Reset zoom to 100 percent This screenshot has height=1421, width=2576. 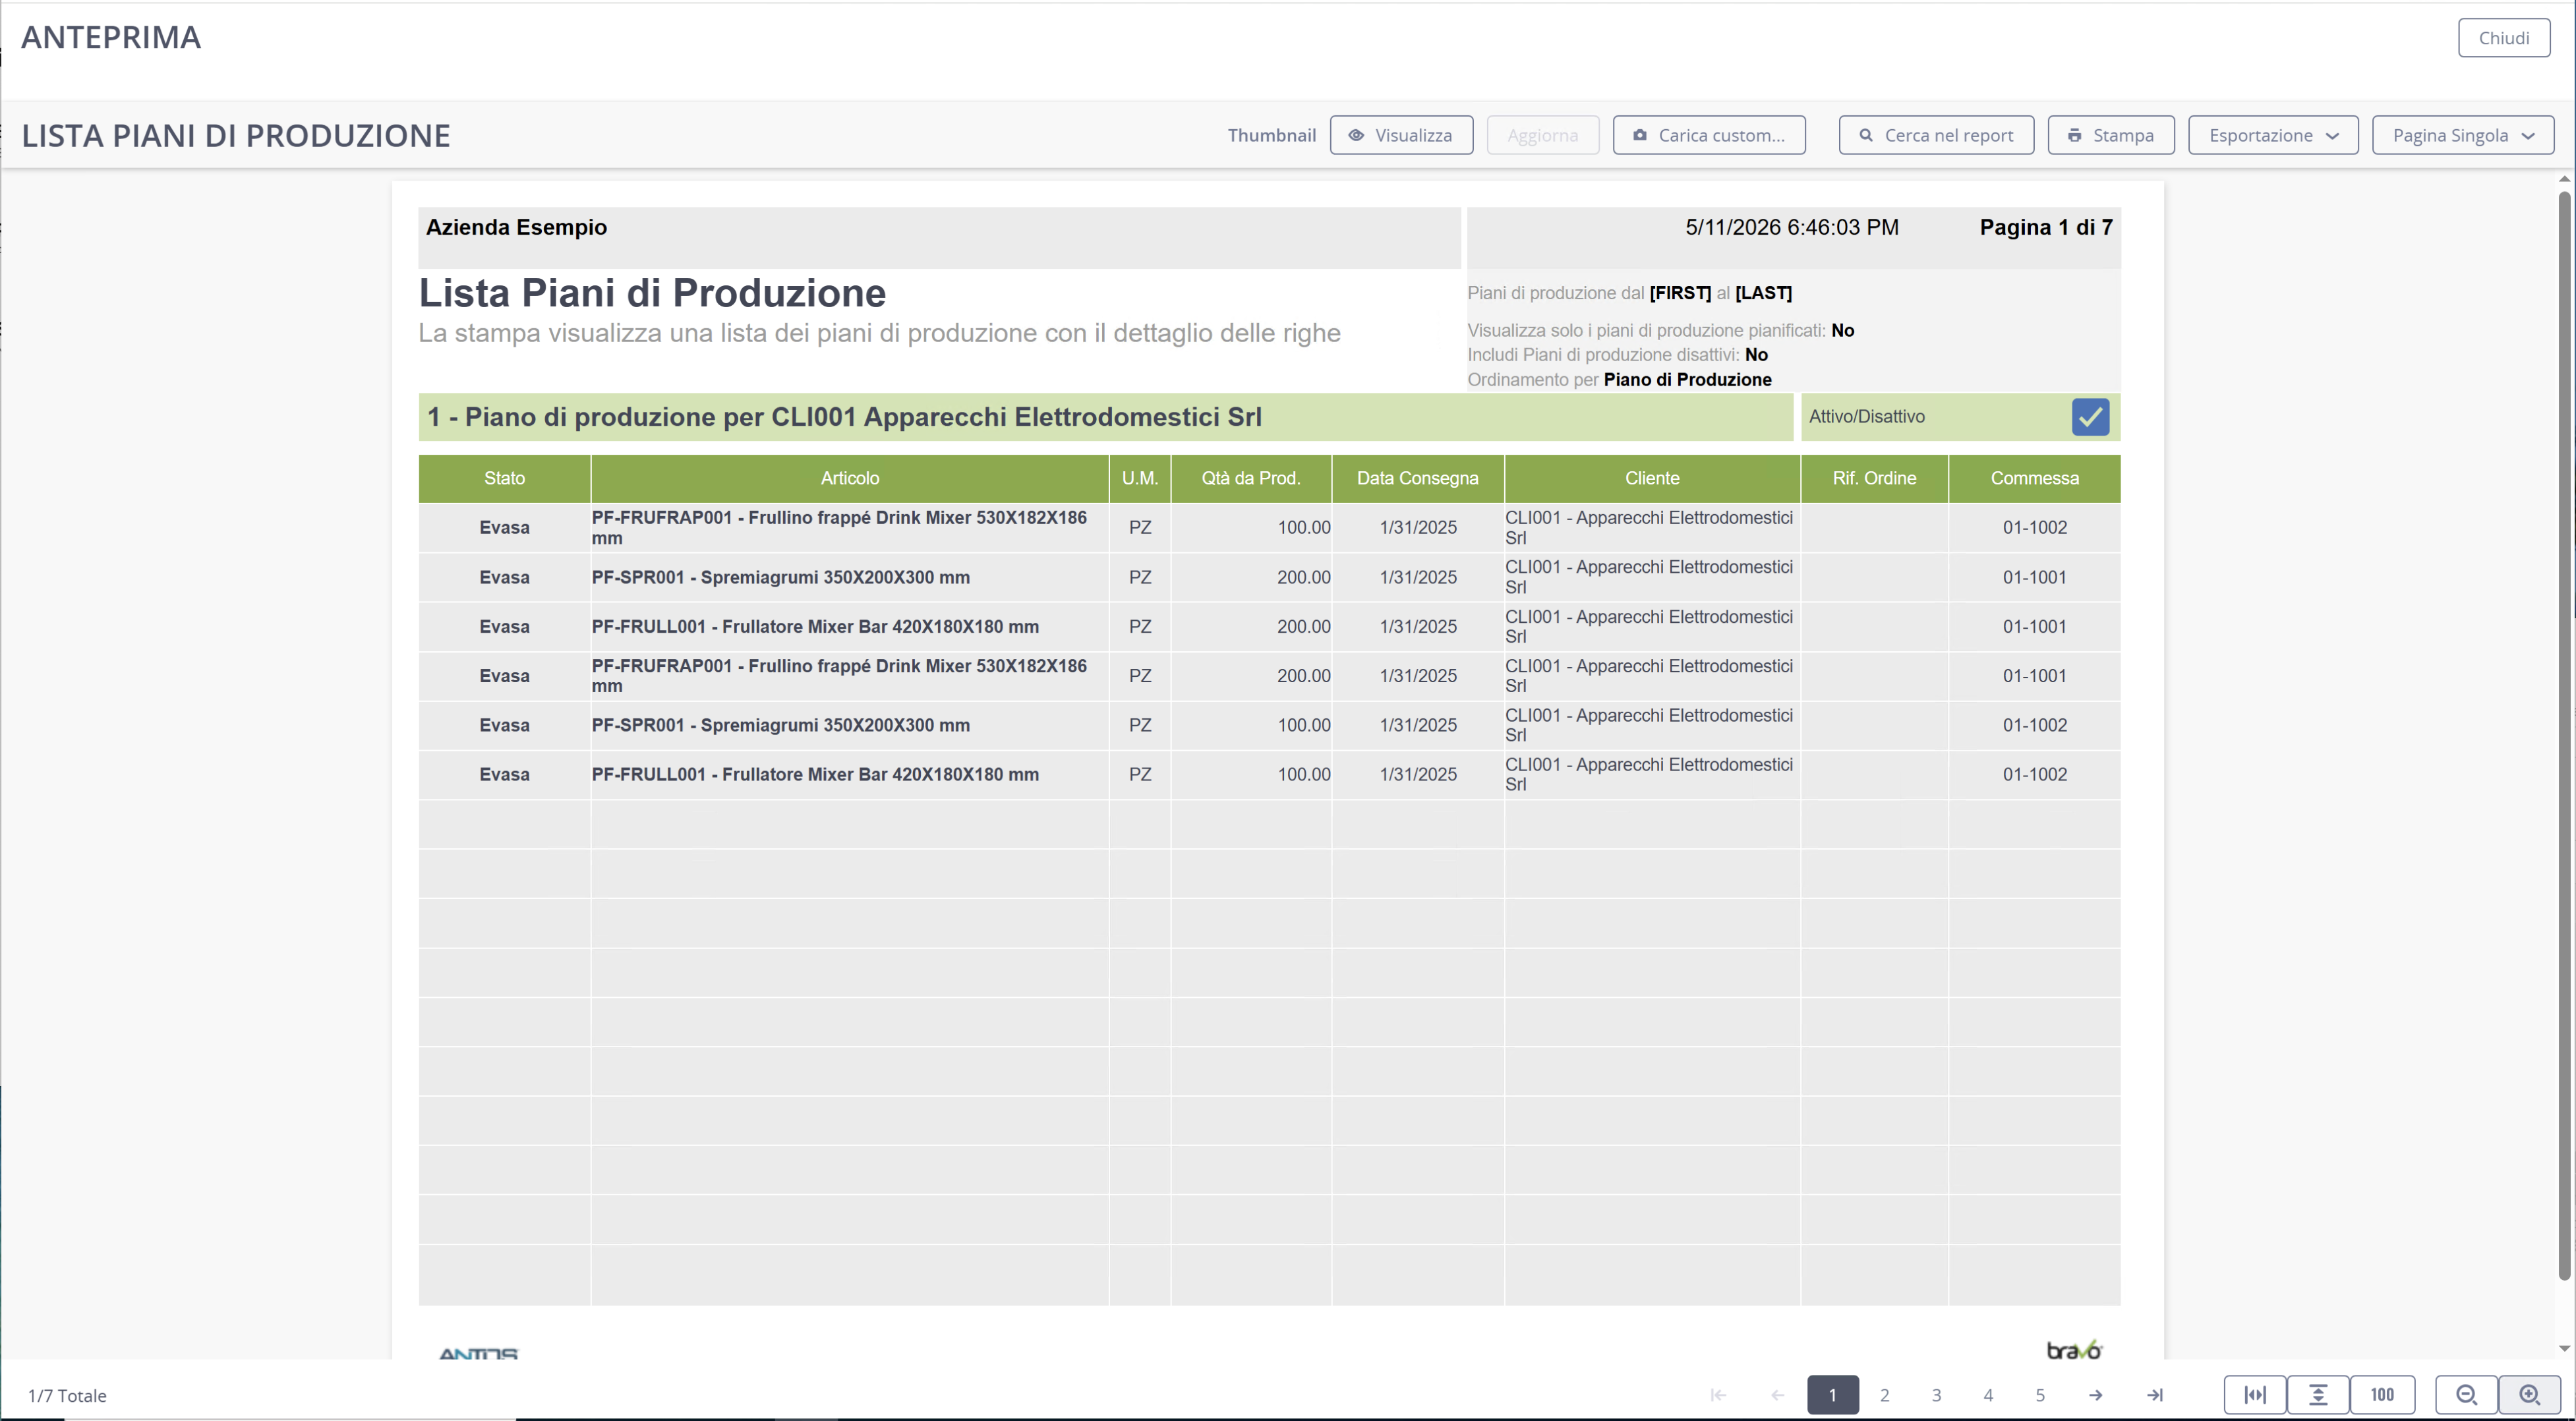coord(2382,1394)
